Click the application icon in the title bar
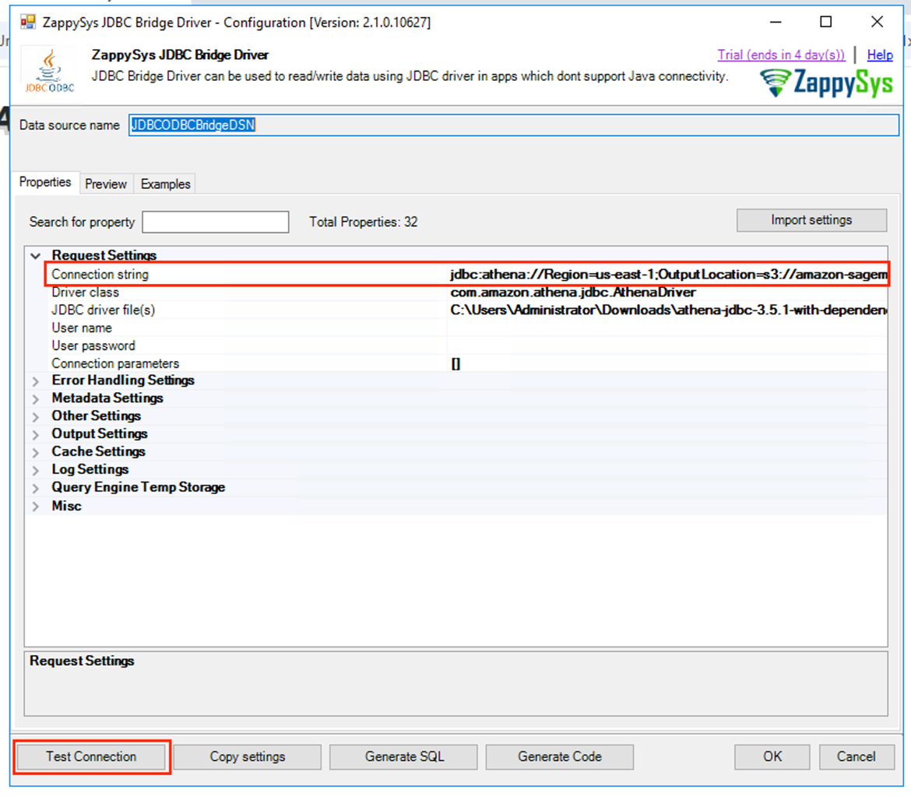This screenshot has width=911, height=796. (x=26, y=22)
